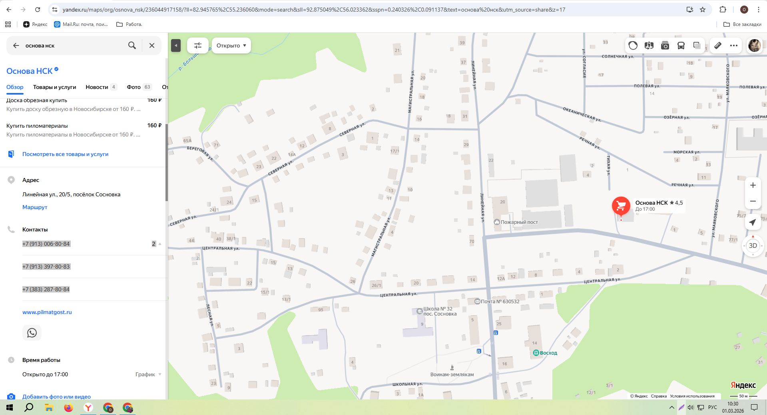Zoom in the map with plus
This screenshot has width=767, height=415.
point(753,185)
